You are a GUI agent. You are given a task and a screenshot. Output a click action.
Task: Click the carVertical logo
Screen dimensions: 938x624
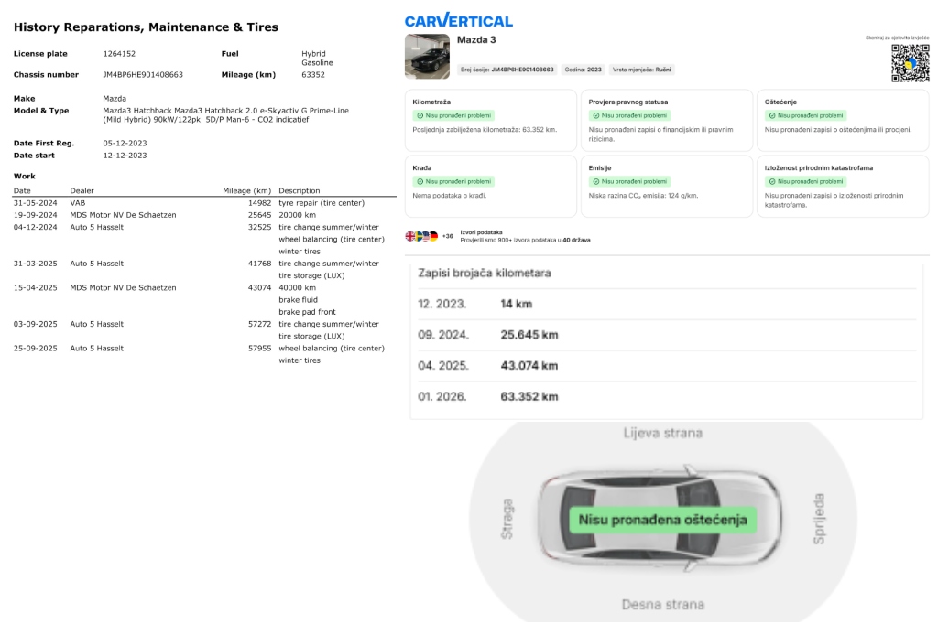click(458, 20)
